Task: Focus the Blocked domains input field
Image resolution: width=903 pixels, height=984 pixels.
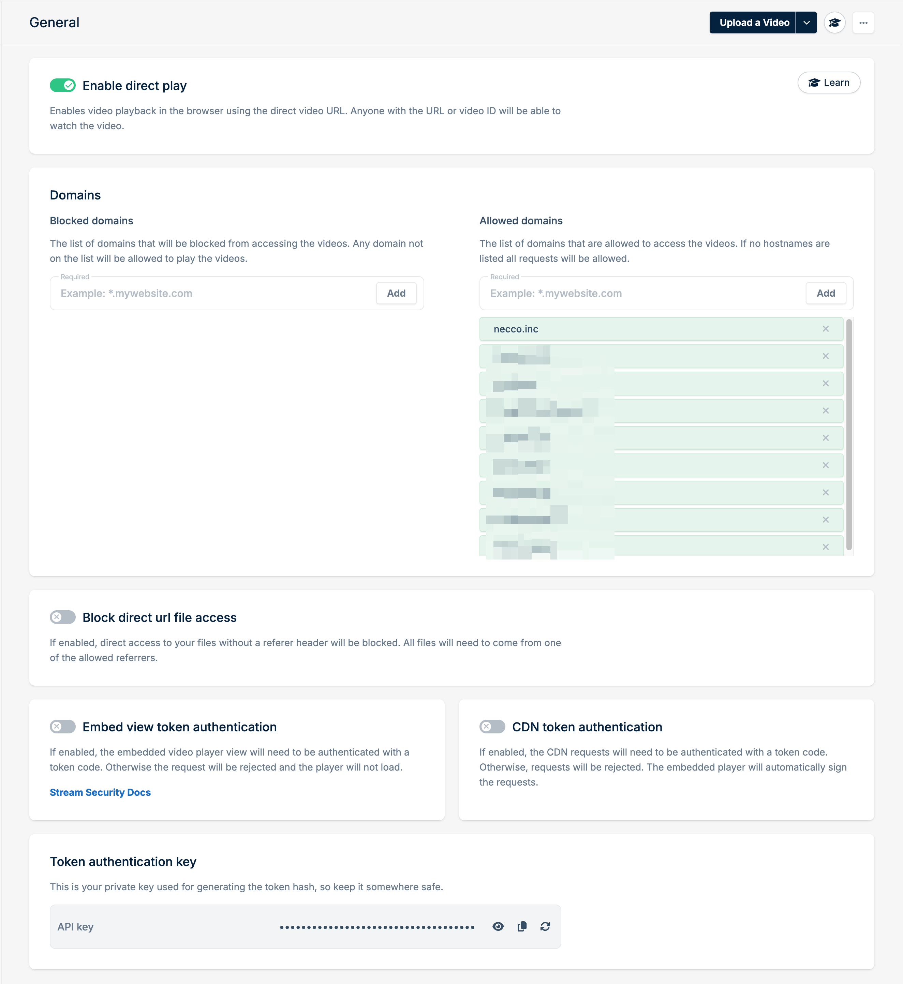Action: 213,293
